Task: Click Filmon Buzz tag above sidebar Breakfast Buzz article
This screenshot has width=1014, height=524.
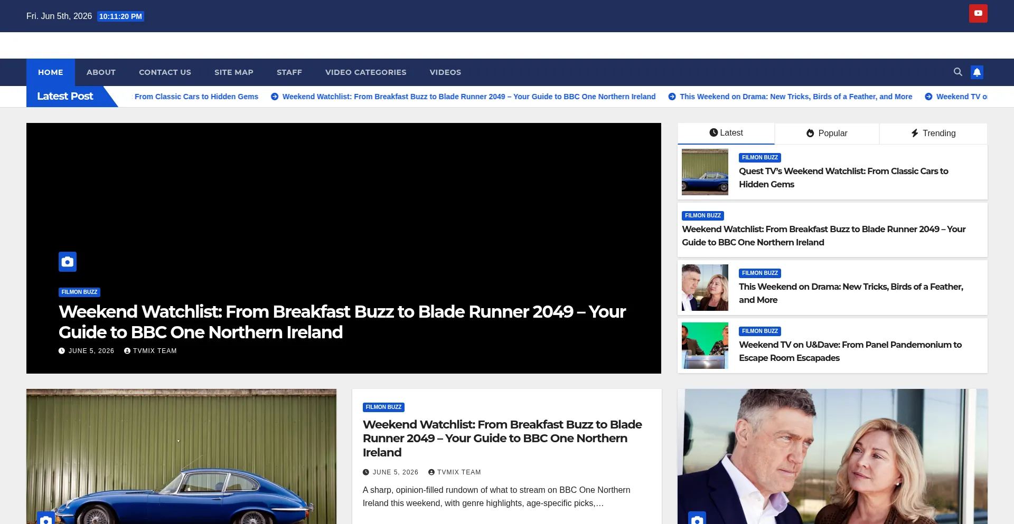Action: pyautogui.click(x=703, y=216)
